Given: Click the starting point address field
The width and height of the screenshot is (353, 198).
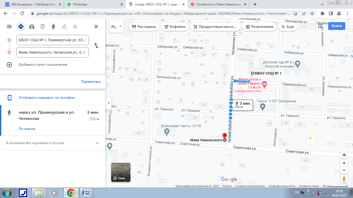Looking at the screenshot, I should (x=53, y=40).
